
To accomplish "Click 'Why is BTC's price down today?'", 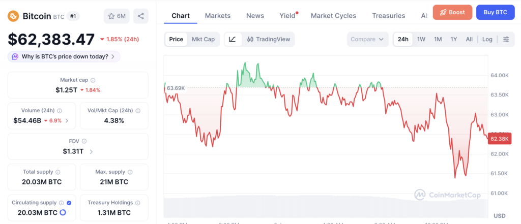I will 64,57.
